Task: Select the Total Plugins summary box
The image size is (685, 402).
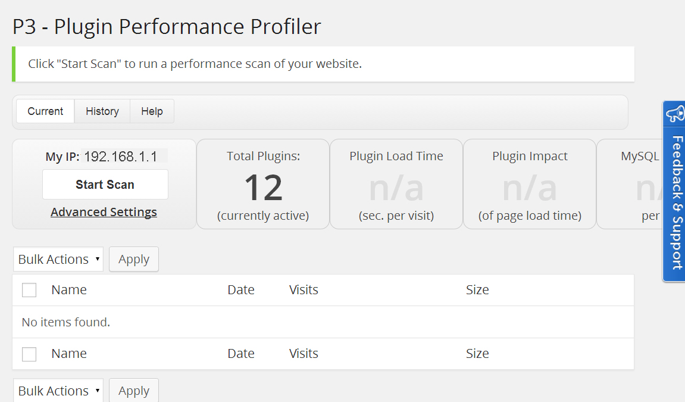Action: [x=263, y=184]
